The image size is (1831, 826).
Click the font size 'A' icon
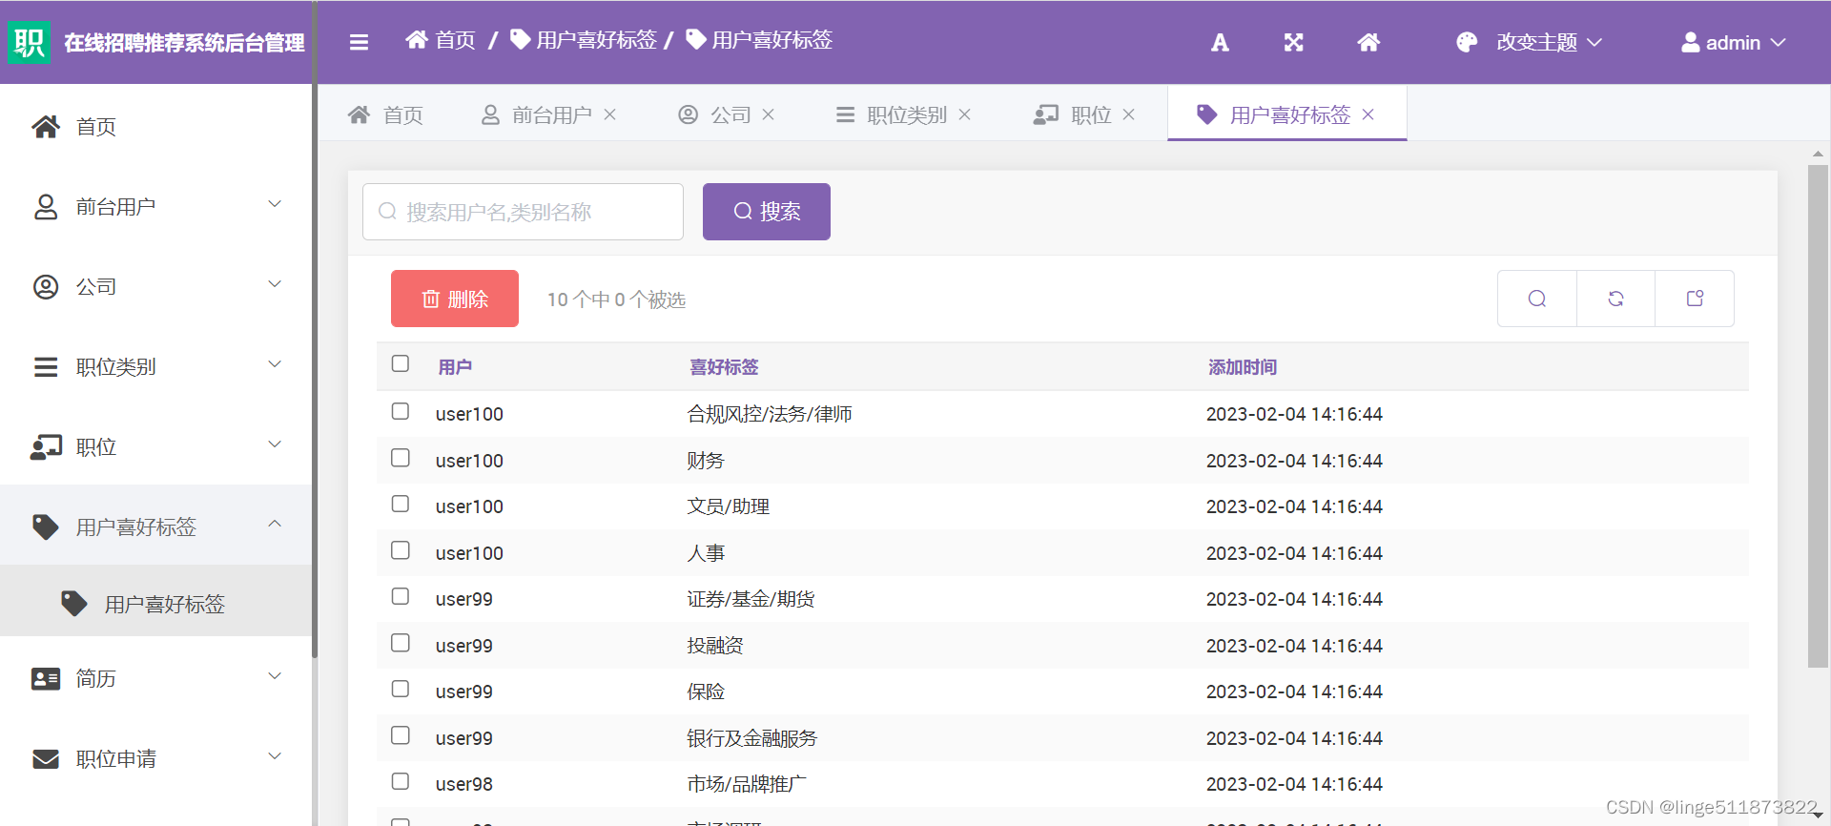tap(1220, 42)
